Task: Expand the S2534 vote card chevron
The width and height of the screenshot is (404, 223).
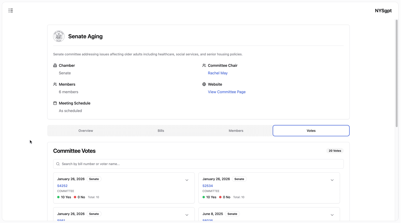Action: coord(332,180)
